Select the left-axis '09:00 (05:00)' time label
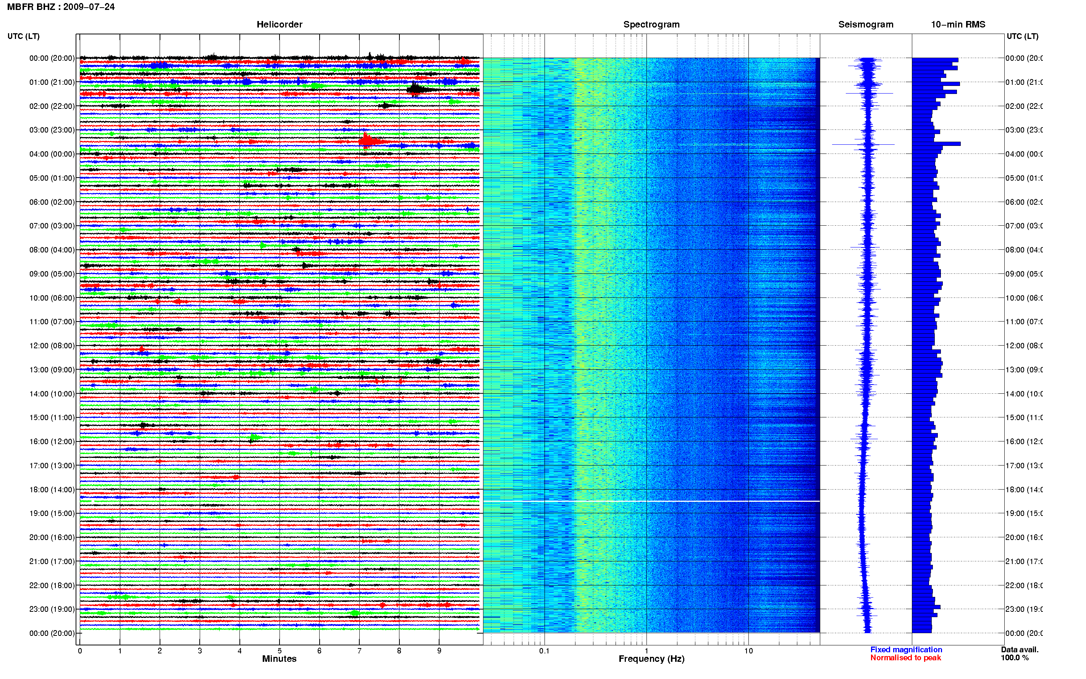This screenshot has width=1086, height=679. click(x=52, y=273)
